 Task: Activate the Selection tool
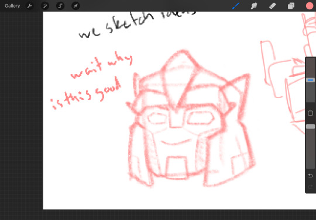(60, 6)
